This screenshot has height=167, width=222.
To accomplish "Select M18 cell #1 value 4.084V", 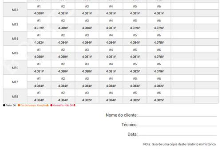I will coord(39,100).
